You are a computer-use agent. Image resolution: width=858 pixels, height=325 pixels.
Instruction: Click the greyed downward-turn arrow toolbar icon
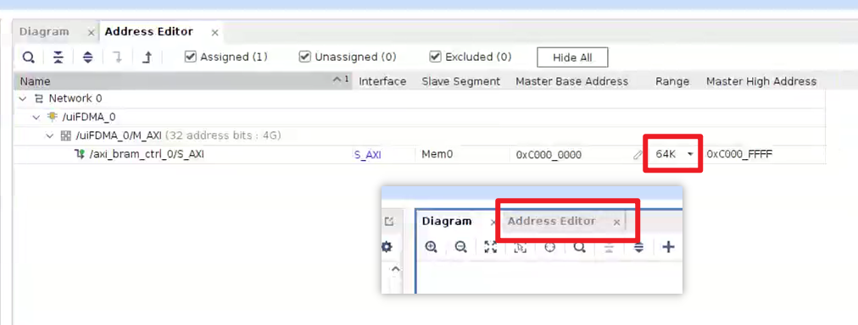point(117,57)
